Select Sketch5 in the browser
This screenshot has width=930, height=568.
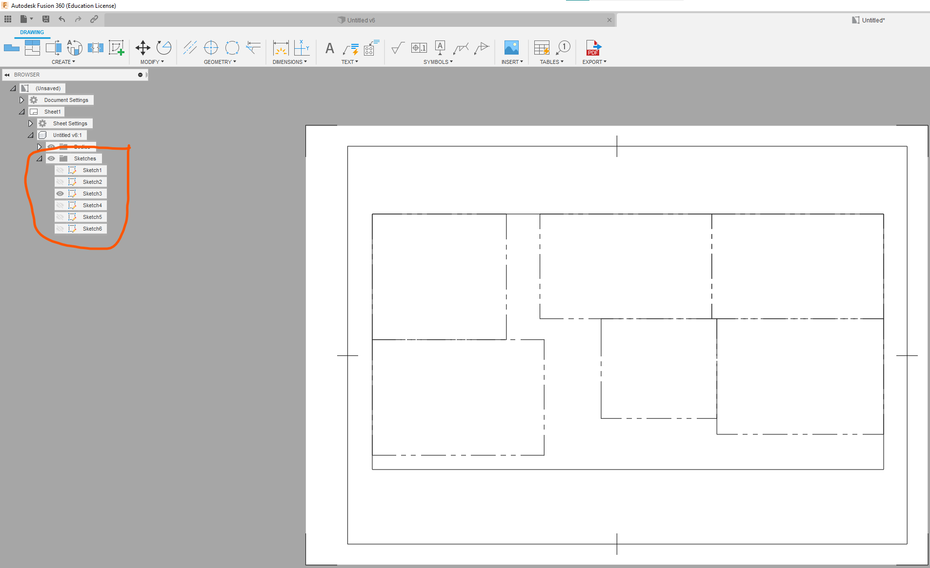[92, 216]
